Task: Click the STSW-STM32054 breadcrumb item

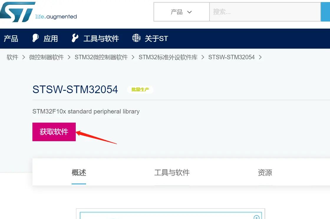Action: point(232,57)
